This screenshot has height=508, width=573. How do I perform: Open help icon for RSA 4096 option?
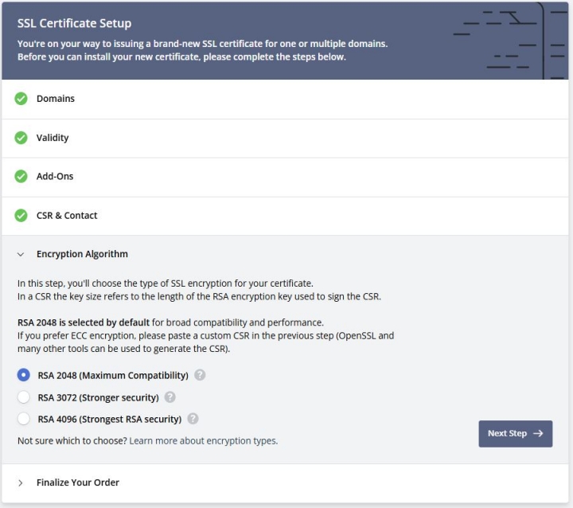click(x=193, y=418)
